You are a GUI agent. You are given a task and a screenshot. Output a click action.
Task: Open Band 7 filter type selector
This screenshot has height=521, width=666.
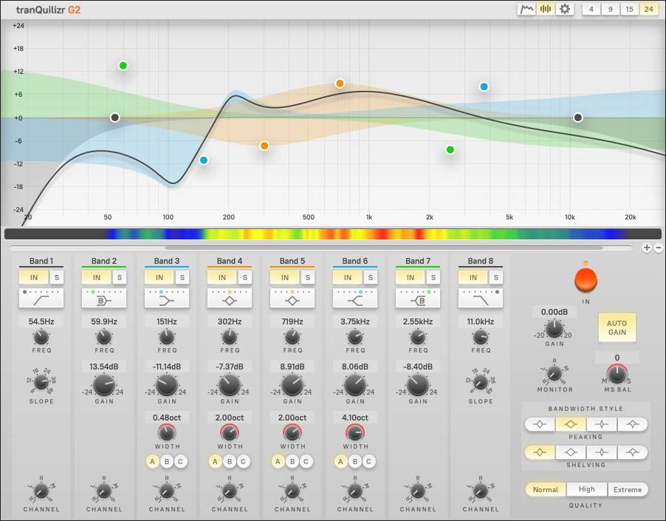[x=418, y=299]
